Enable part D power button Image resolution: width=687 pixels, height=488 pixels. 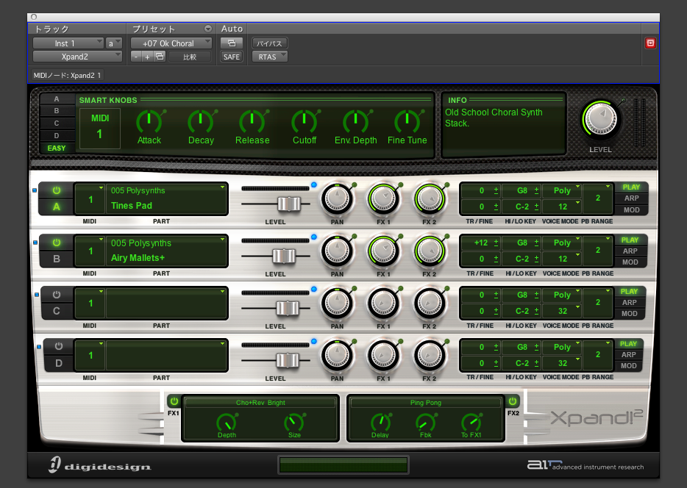(x=59, y=347)
